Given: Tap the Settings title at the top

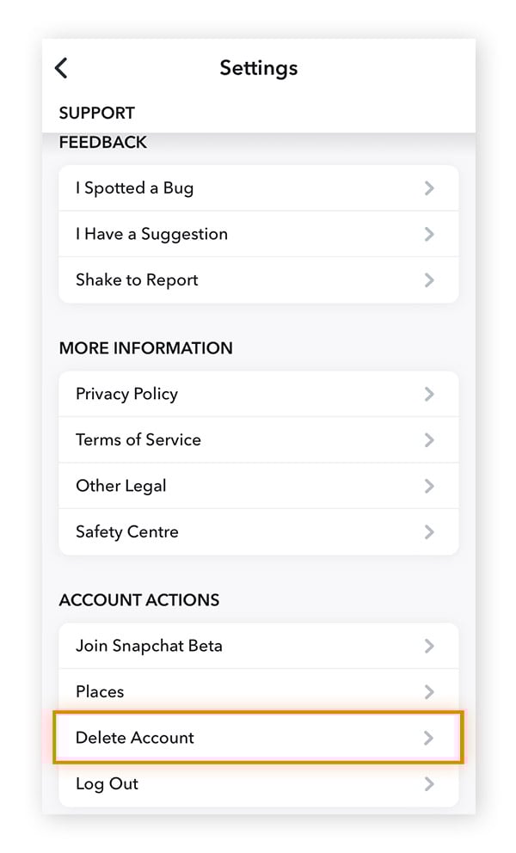Looking at the screenshot, I should pyautogui.click(x=258, y=68).
